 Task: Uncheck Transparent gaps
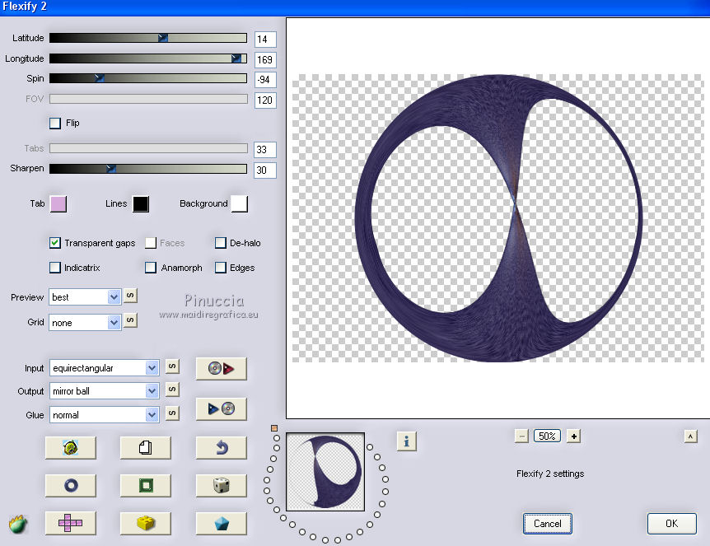[x=55, y=243]
